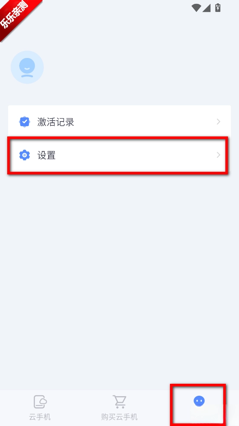
Task: Tap the shopping cart icon
Action: click(119, 402)
